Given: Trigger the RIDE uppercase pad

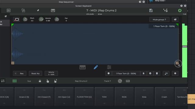Looking at the screenshot, I should coord(124,97).
